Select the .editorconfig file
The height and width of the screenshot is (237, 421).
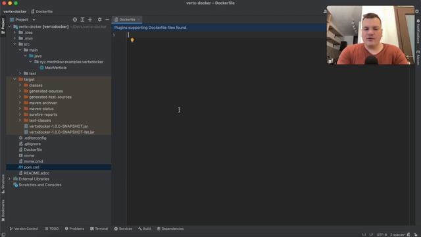point(35,138)
